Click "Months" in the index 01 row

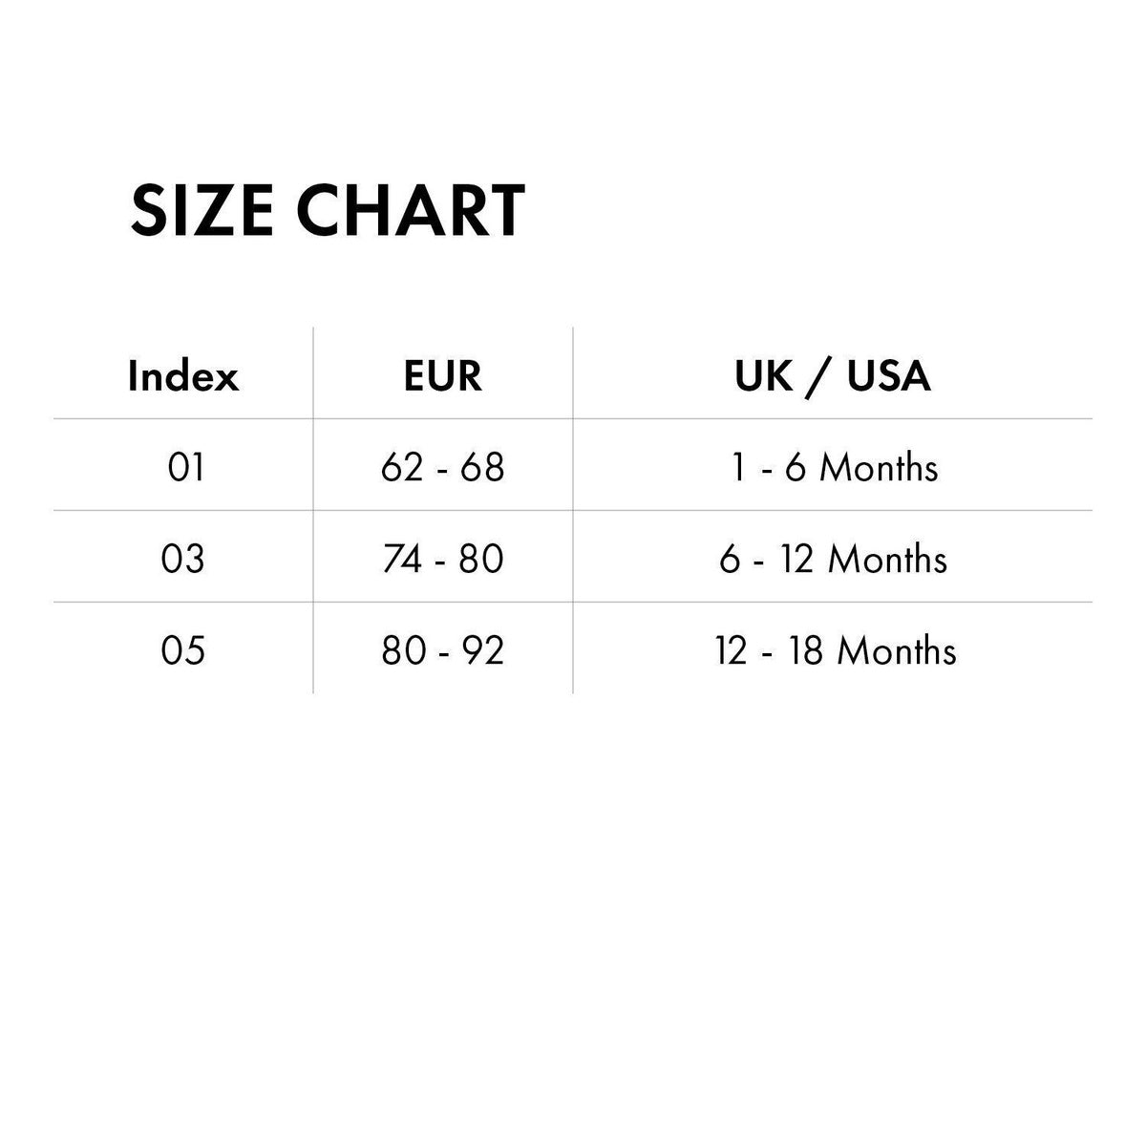tap(879, 468)
